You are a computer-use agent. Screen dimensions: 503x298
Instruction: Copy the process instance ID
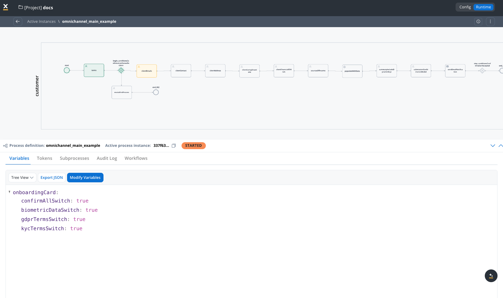point(174,146)
